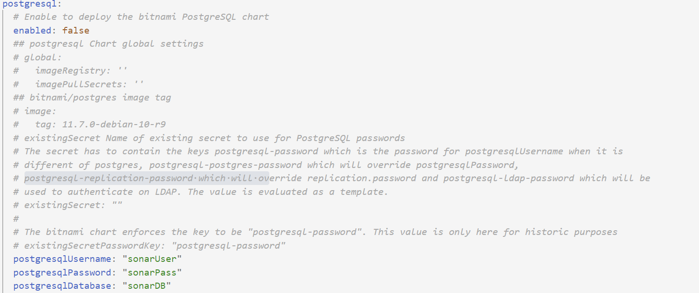The height and width of the screenshot is (293, 699).
Task: Click the 'postgresqlUsername' key
Action: [x=62, y=259]
